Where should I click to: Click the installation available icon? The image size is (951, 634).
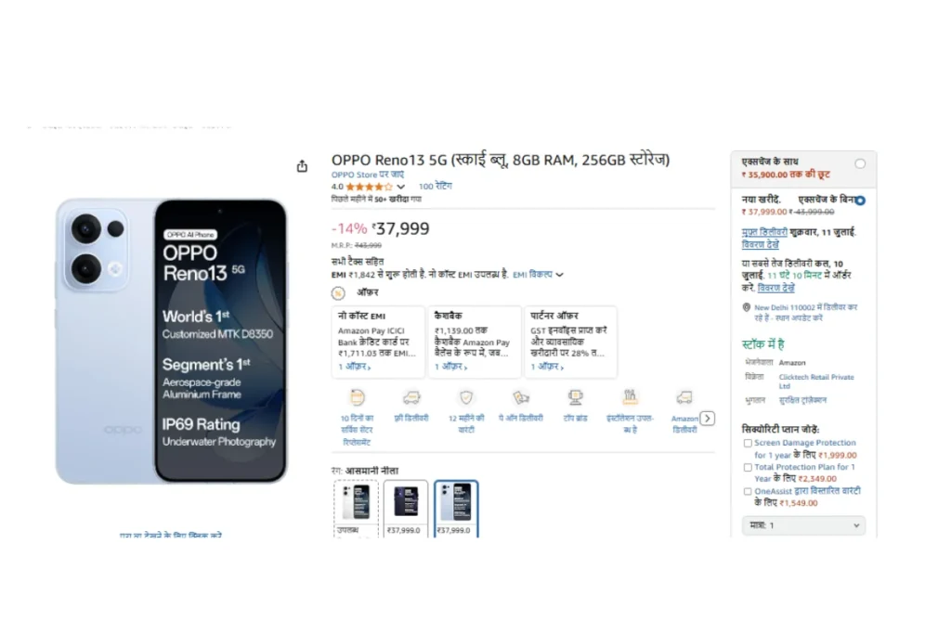click(631, 397)
